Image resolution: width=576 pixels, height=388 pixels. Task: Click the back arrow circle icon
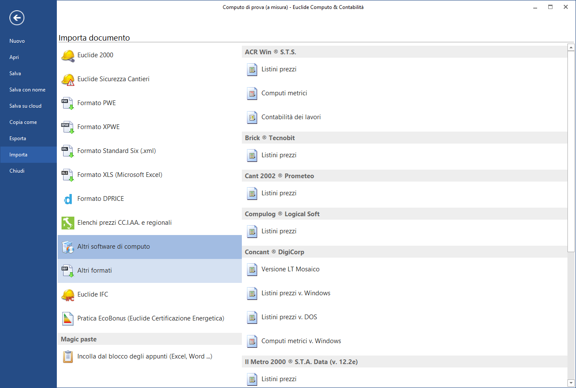coord(17,18)
